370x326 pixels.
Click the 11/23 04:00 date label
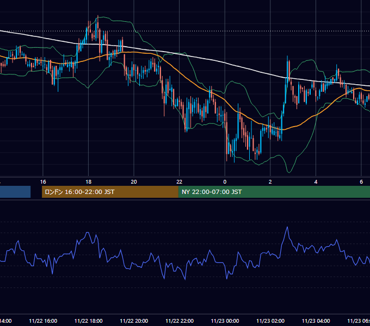(316, 321)
